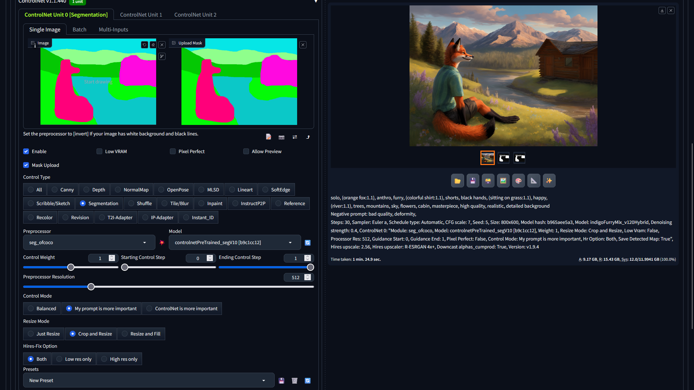
Task: Select the second output thumbnail
Action: coord(504,158)
